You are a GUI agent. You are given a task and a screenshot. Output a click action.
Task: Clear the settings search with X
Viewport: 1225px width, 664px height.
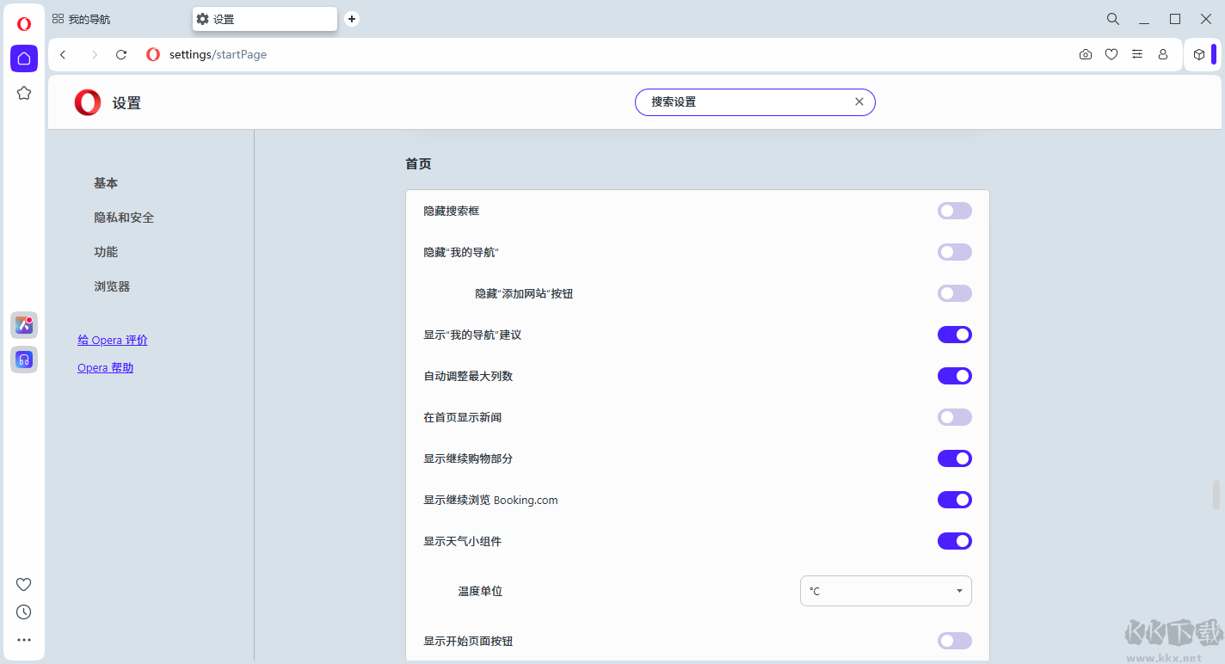(859, 101)
